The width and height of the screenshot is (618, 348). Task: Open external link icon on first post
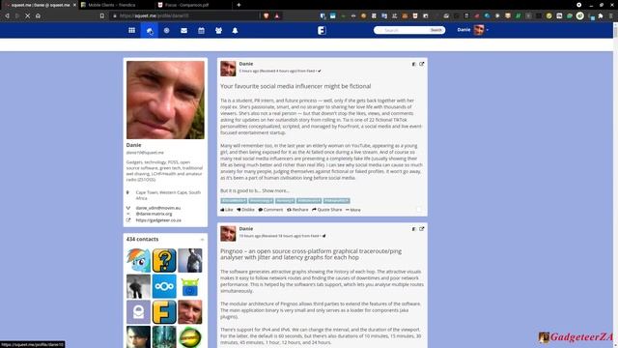pyautogui.click(x=421, y=64)
